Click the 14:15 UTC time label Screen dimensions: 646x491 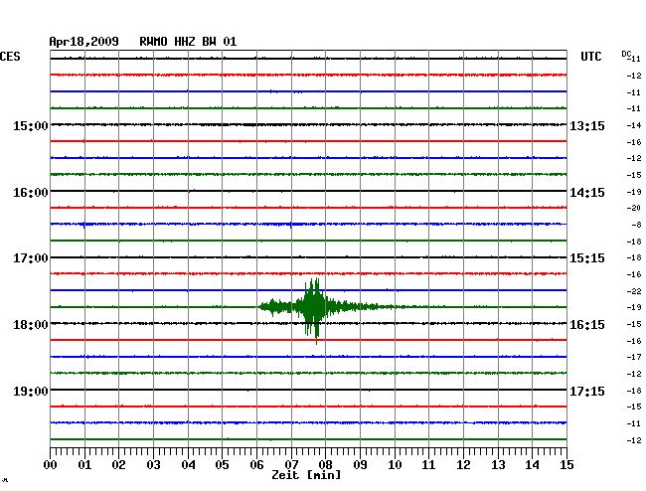click(587, 193)
